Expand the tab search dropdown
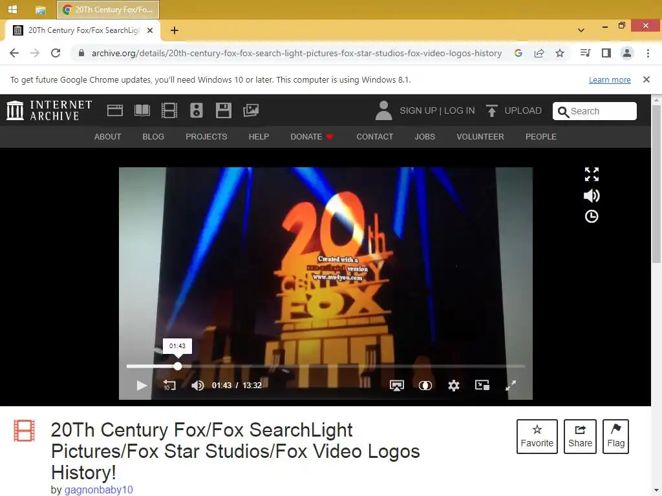This screenshot has width=662, height=496. [x=581, y=30]
